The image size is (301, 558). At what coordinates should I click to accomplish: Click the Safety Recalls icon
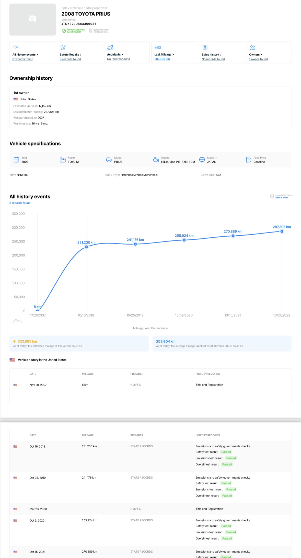[x=63, y=47]
